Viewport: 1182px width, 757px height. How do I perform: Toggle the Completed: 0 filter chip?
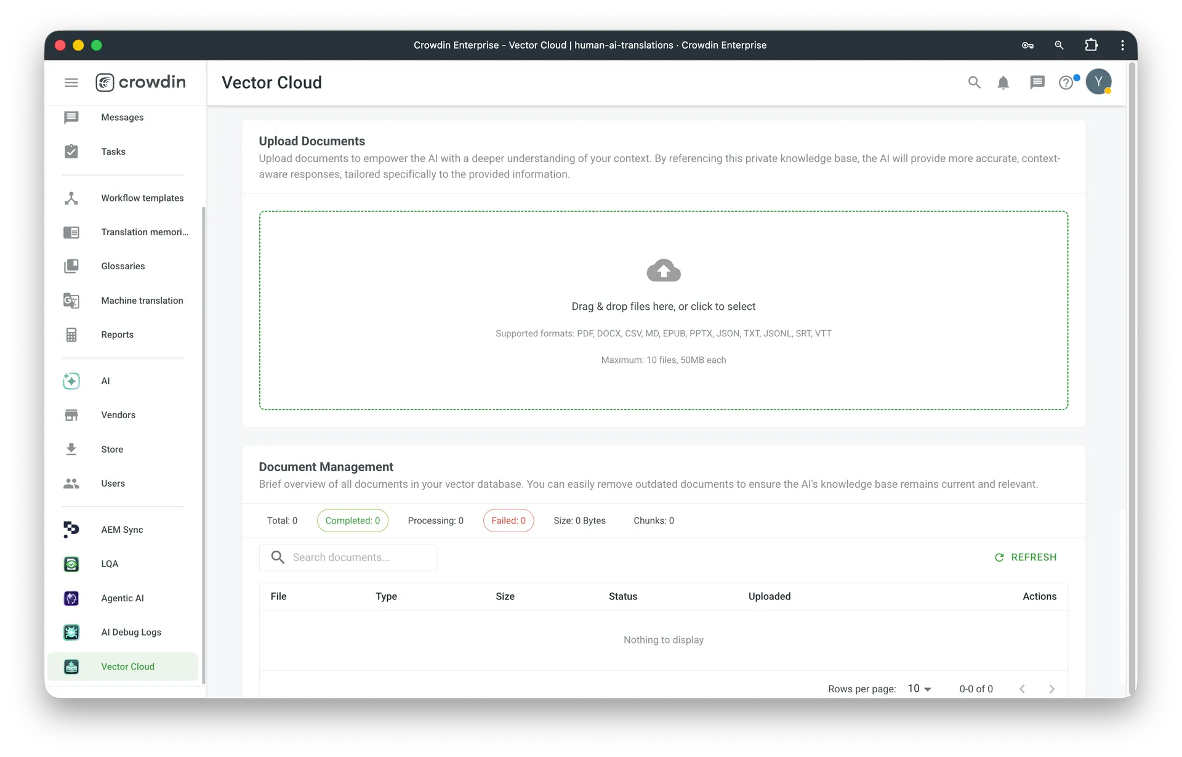click(352, 520)
